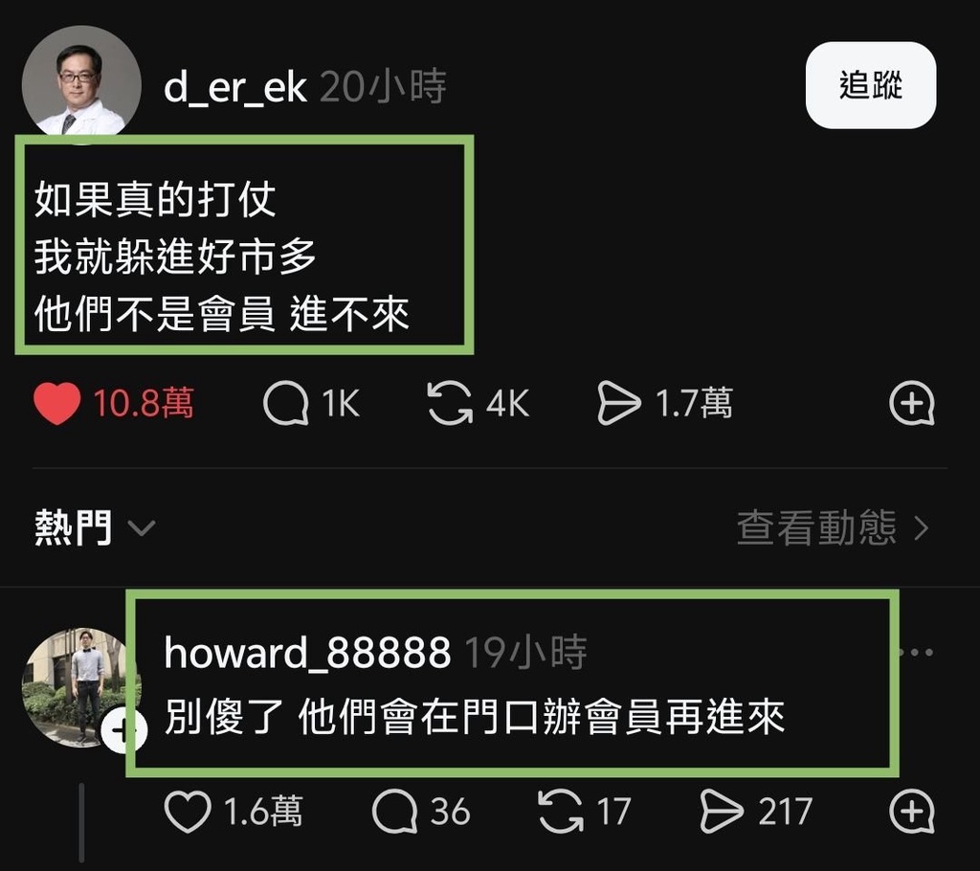Repost howard_88888's reply showing 17

point(561,811)
